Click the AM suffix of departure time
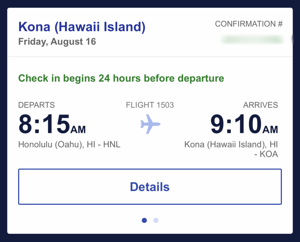 click(78, 130)
